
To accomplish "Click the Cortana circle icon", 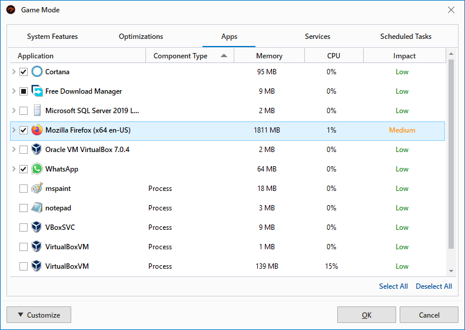I will (x=37, y=71).
